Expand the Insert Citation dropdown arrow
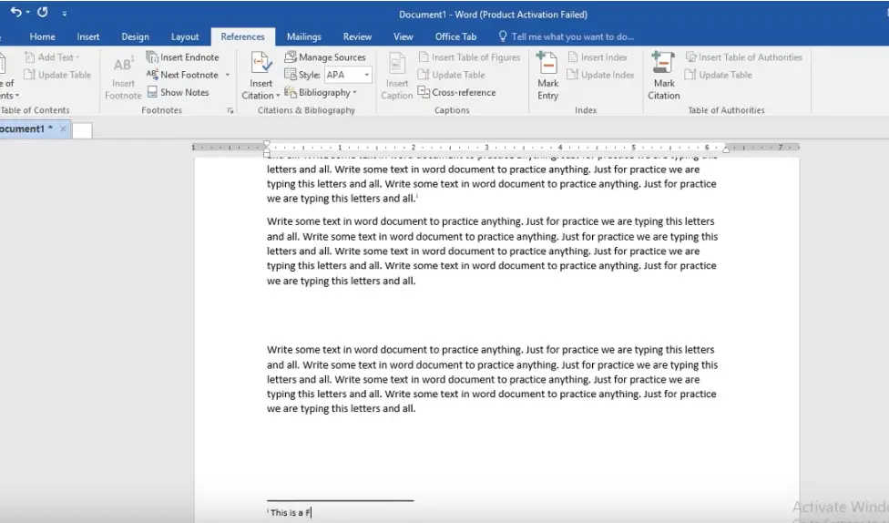889x523 pixels. (x=277, y=96)
